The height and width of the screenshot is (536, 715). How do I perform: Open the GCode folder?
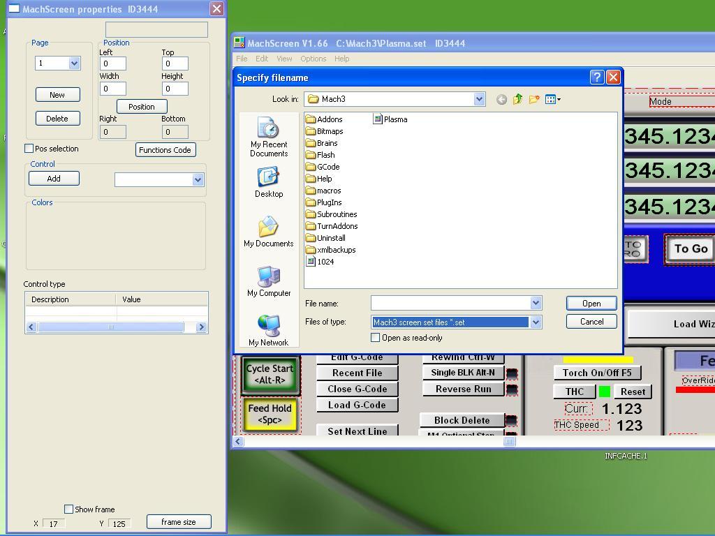coord(323,167)
